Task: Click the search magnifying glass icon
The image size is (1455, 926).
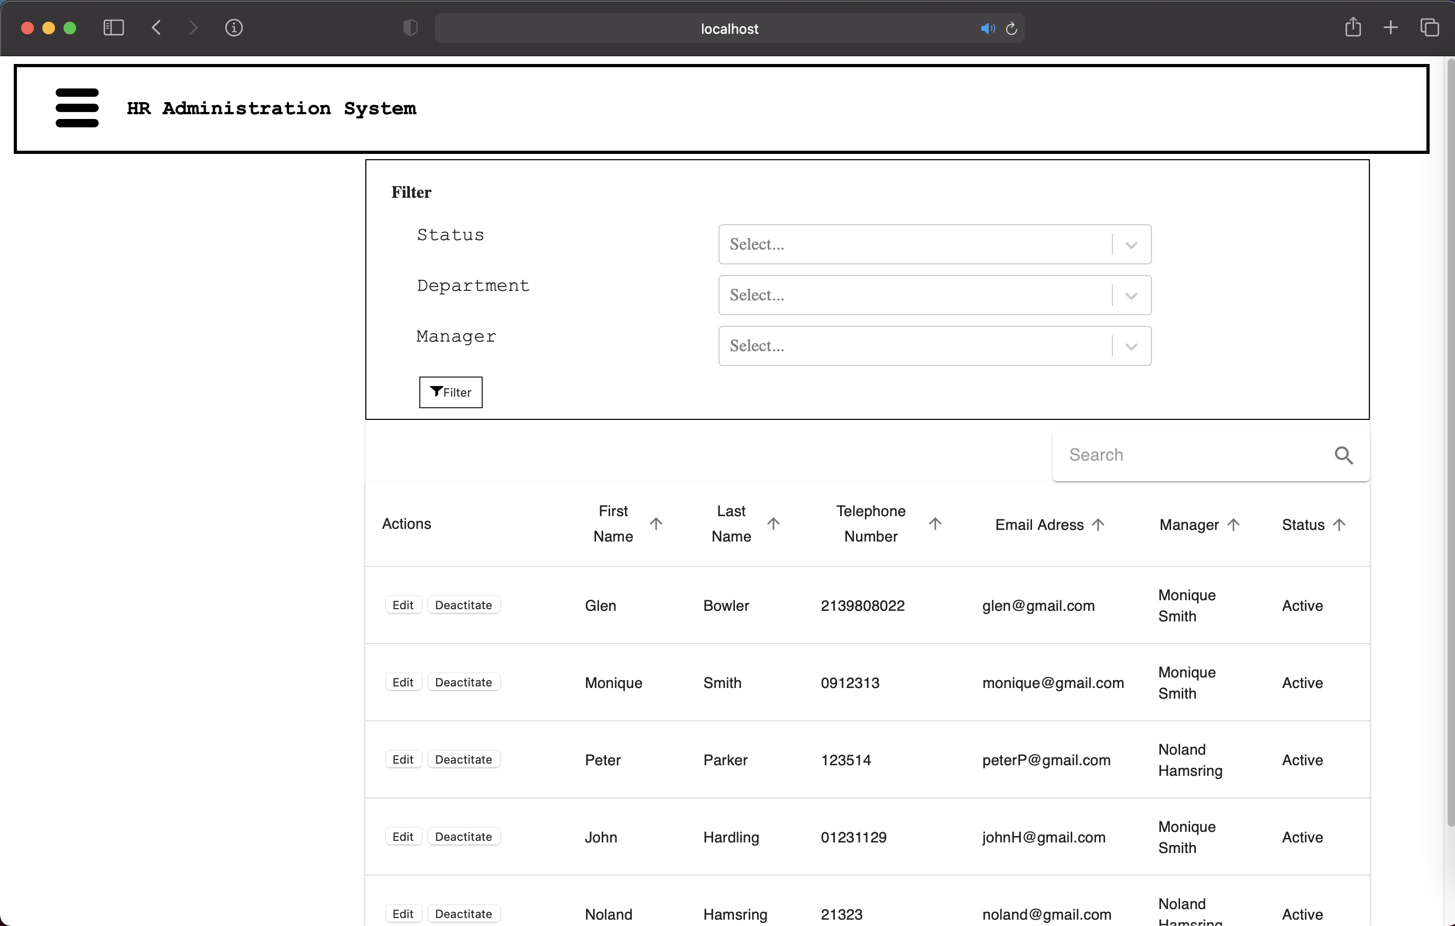Action: [1344, 455]
